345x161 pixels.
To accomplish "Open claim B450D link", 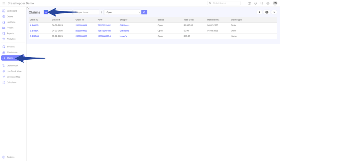I will click(x=34, y=25).
